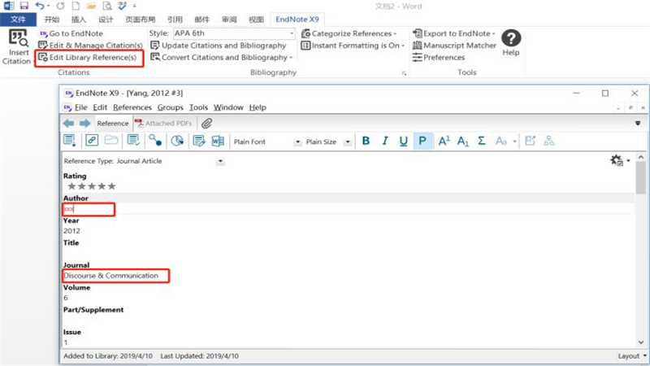Click Edit Library Reference(s) button
Viewport: 650px width, 366px height.
pos(90,58)
